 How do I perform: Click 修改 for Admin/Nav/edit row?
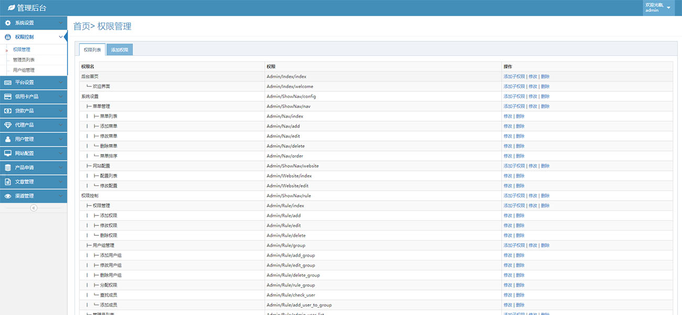508,136
